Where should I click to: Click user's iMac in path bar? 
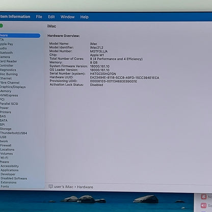(x=64, y=187)
